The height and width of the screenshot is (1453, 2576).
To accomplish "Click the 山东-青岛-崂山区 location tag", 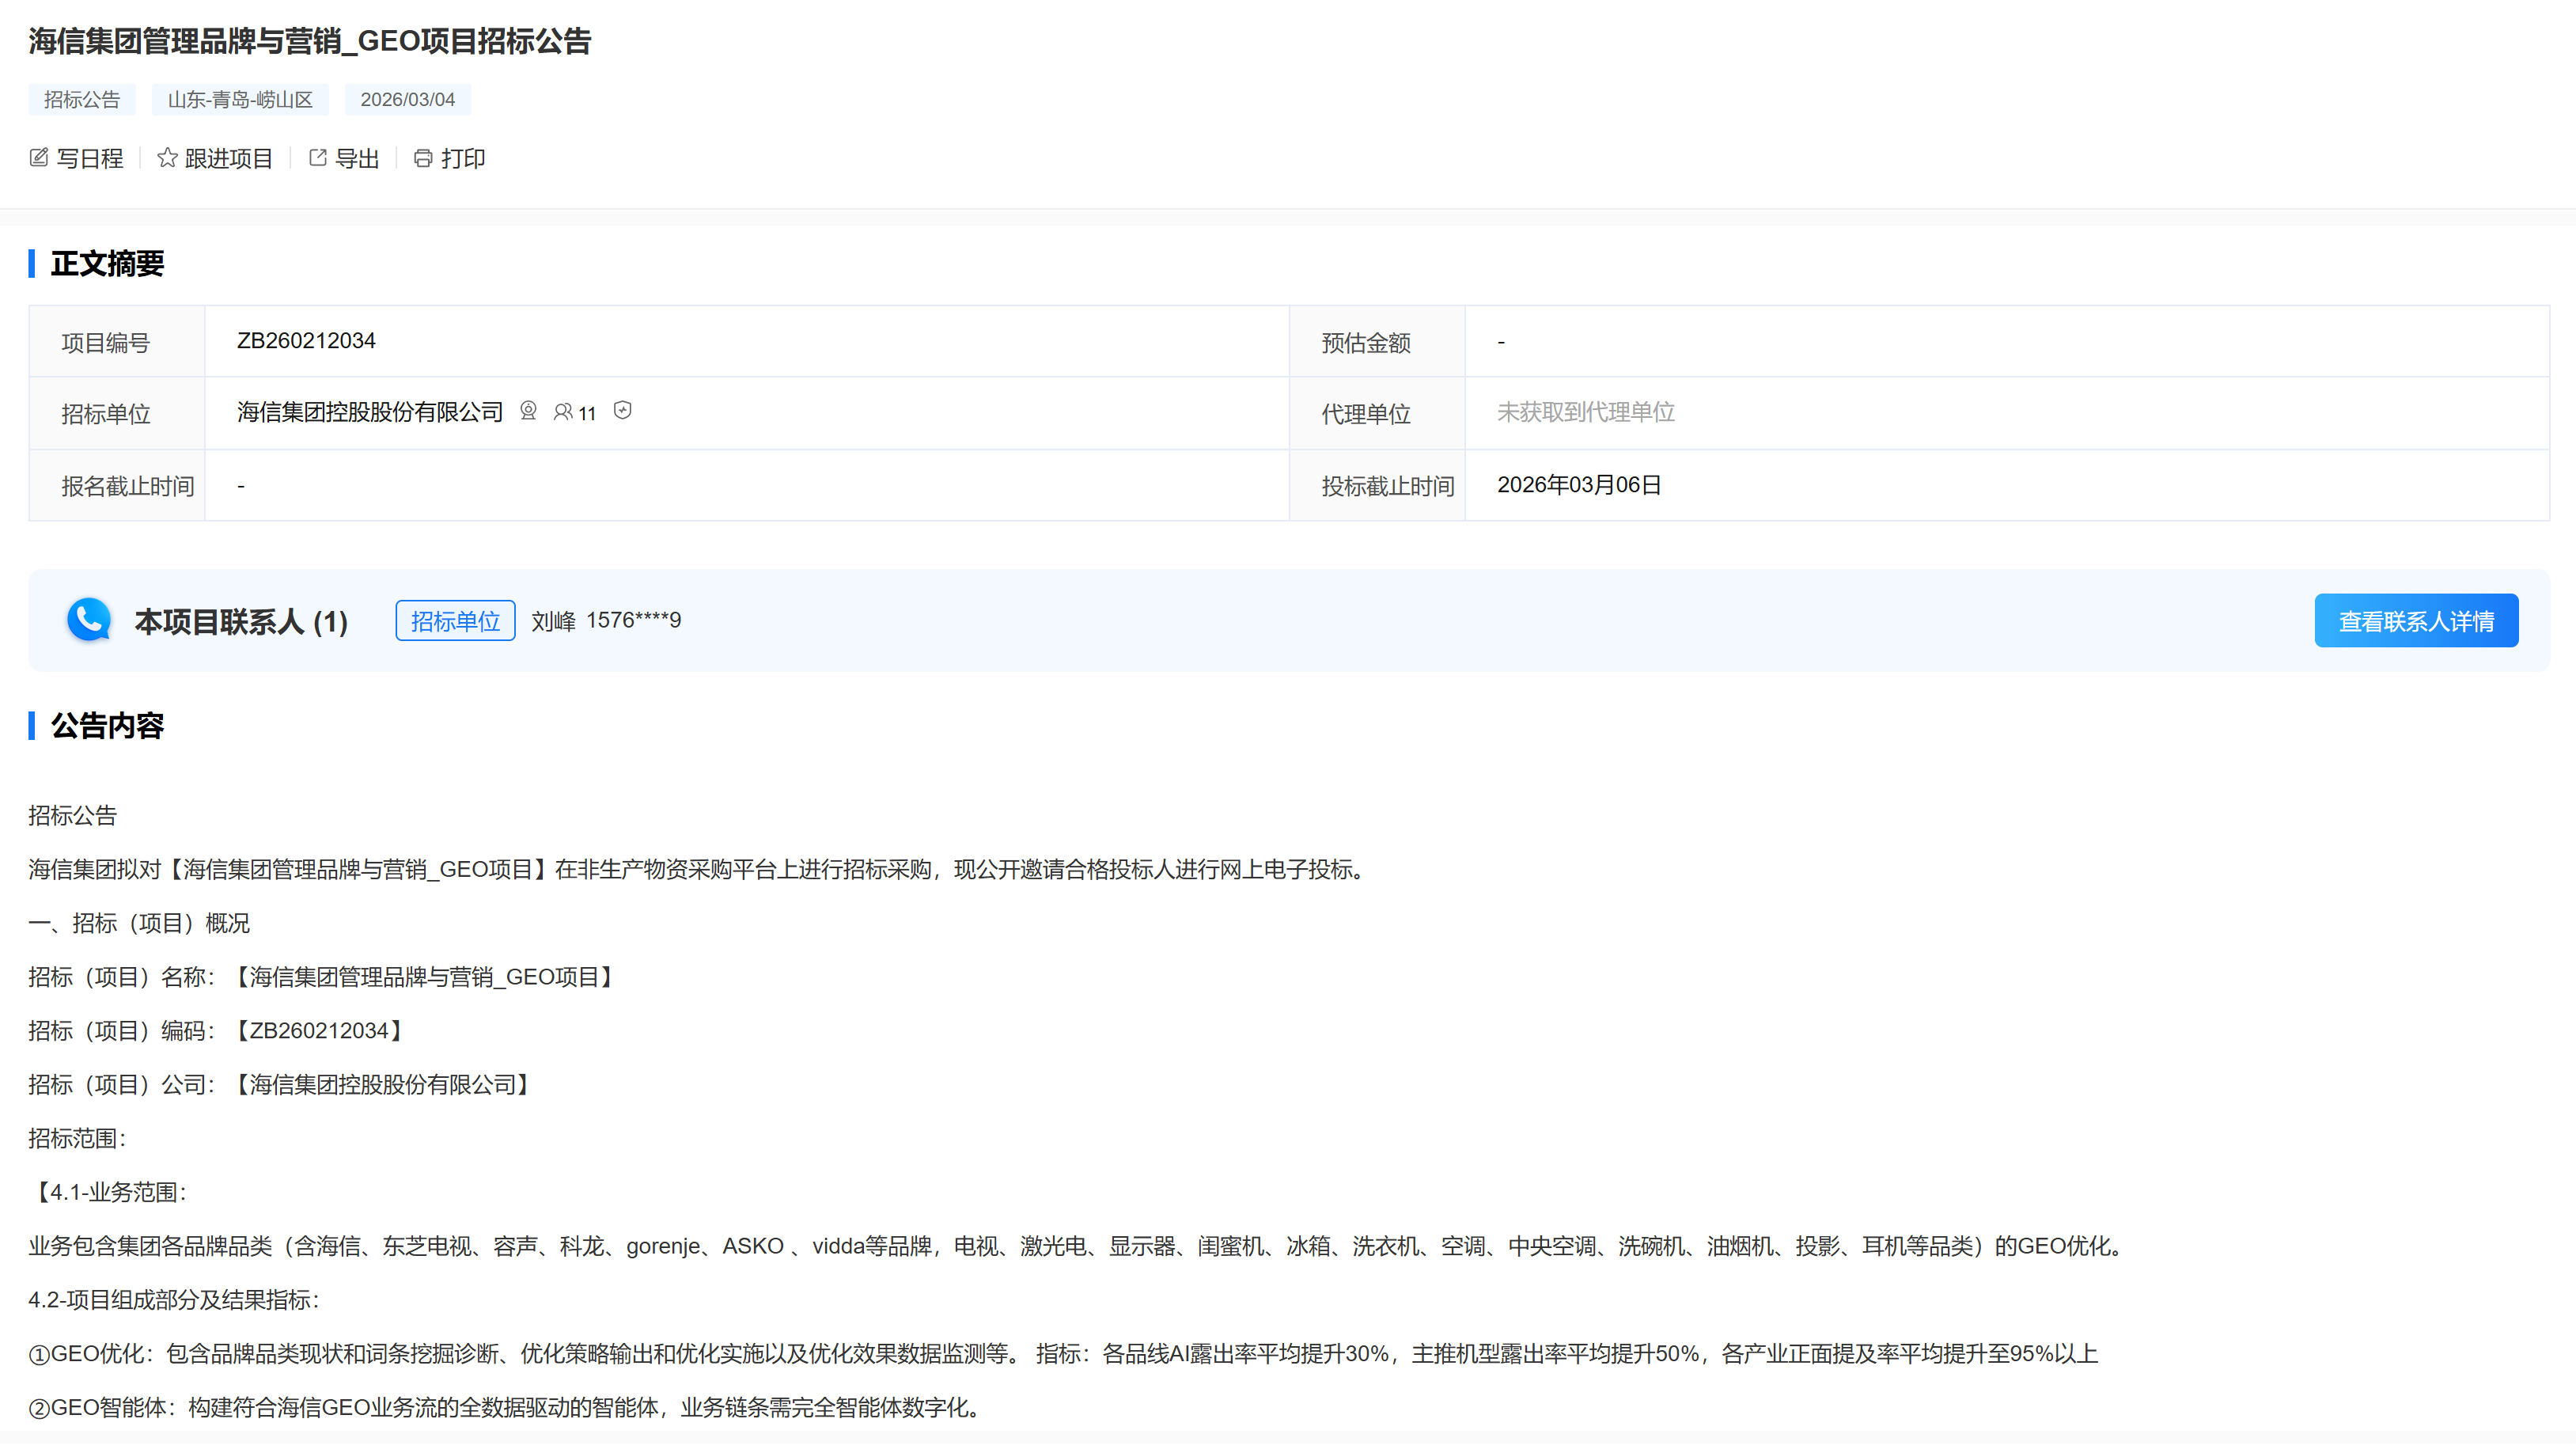I will (x=240, y=100).
